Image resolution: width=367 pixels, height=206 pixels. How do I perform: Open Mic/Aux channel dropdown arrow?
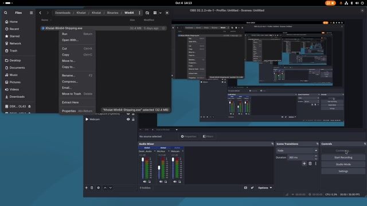169,151
